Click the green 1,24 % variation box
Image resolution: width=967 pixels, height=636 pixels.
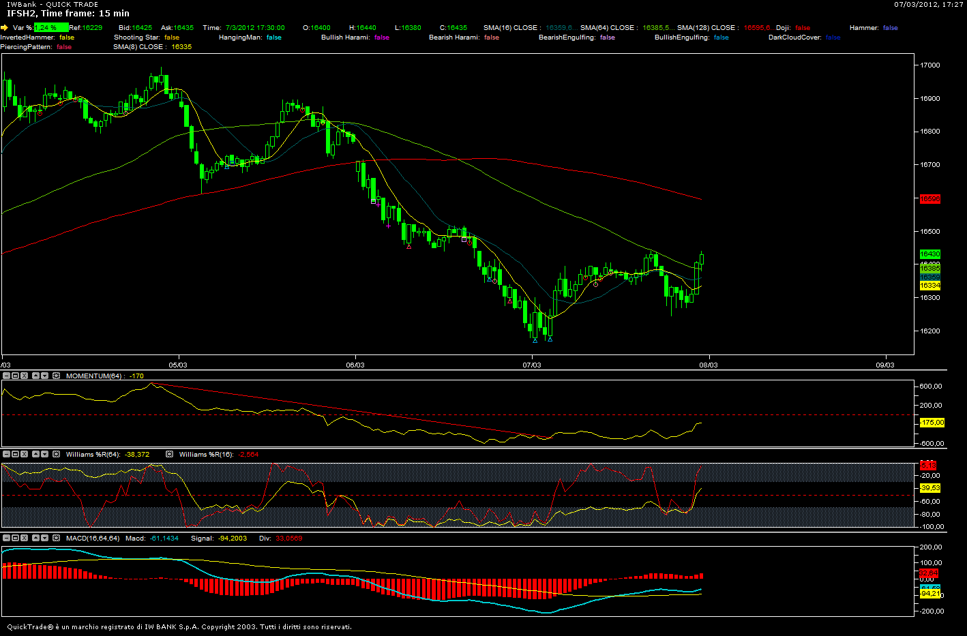pos(50,28)
